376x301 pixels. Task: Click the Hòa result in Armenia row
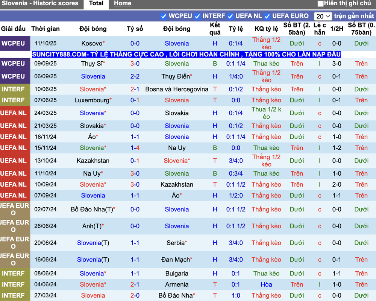[x=266, y=285]
